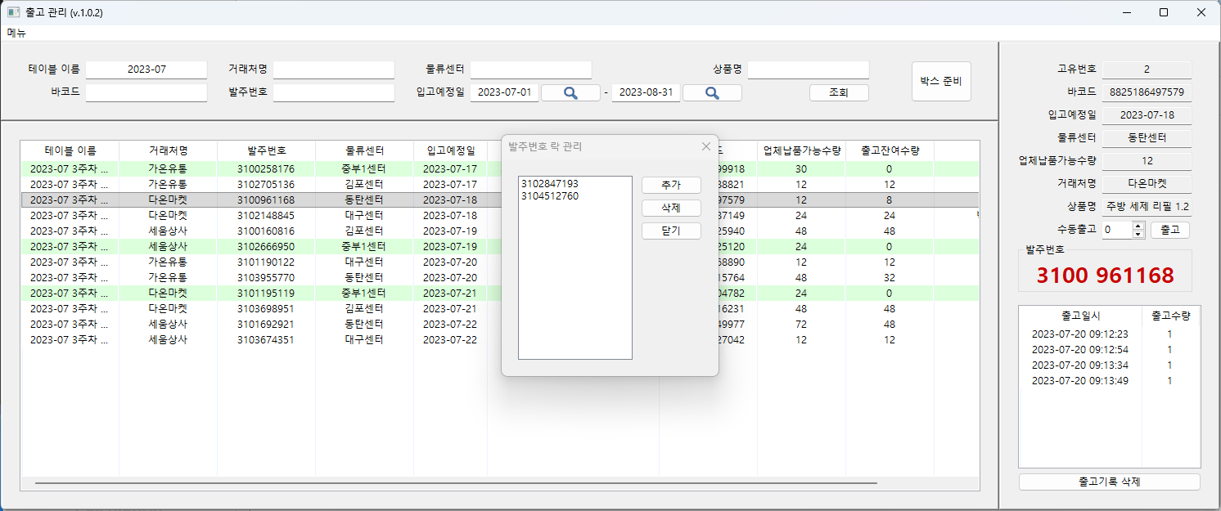This screenshot has height=511, width=1221.
Task: Select log entry 2023-07-20 09:12:23
Action: pos(1110,334)
